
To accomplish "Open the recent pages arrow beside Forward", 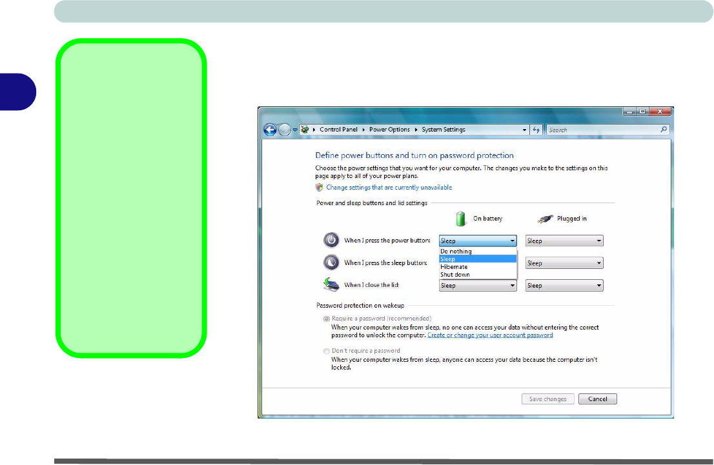I will click(x=294, y=130).
